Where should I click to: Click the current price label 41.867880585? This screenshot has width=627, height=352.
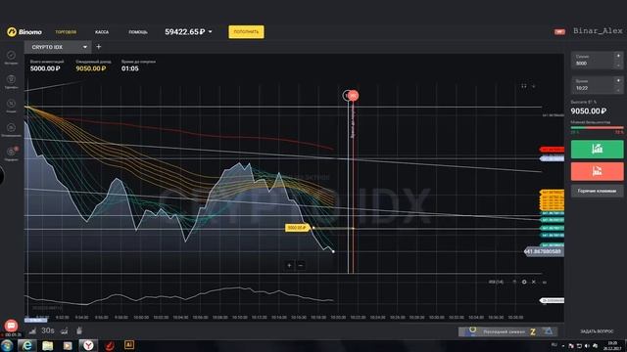pos(545,251)
